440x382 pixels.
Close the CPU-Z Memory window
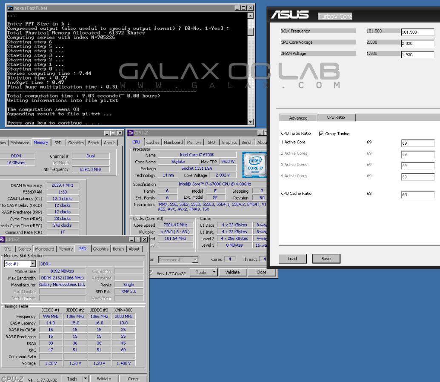pyautogui.click(x=120, y=133)
